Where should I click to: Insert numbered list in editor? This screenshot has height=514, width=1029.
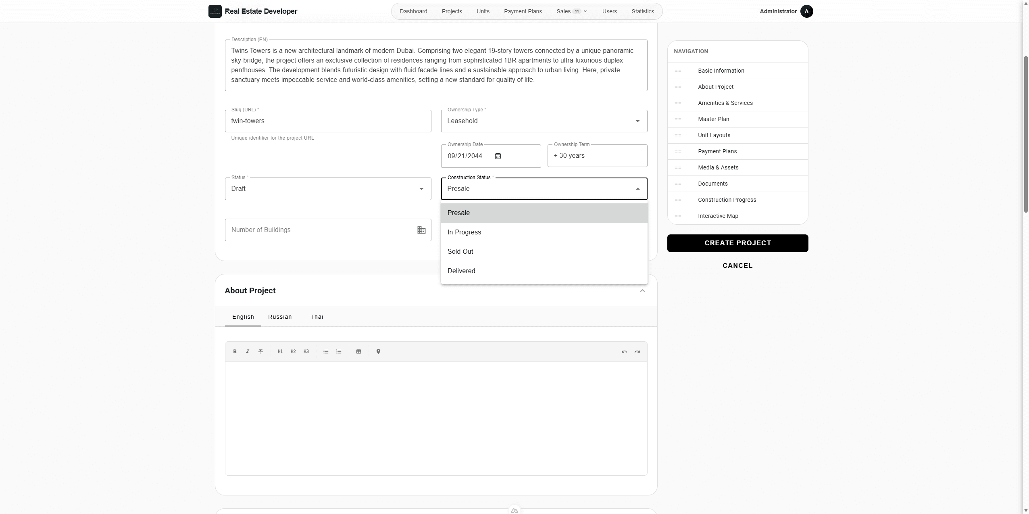point(339,351)
